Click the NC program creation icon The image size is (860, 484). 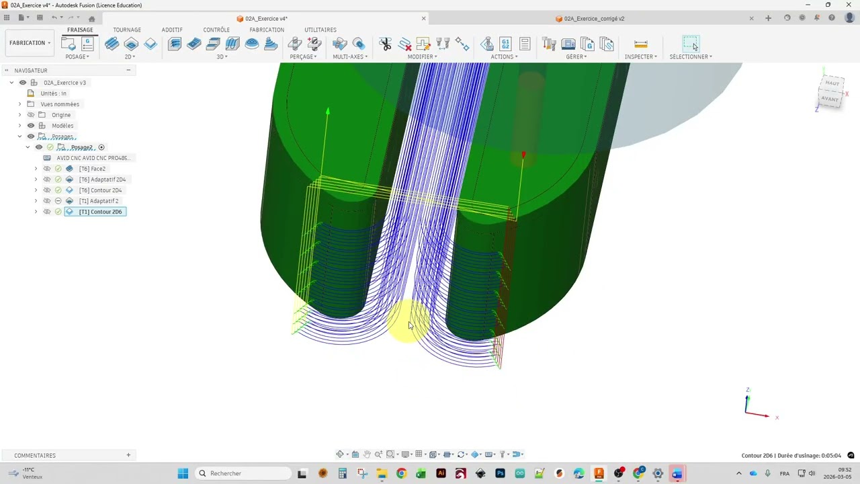pos(88,44)
